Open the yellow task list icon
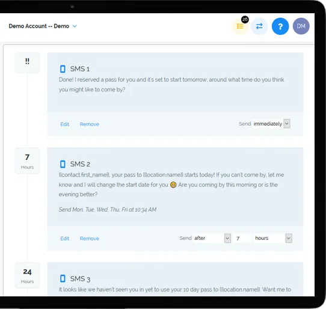326x309 pixels. [x=240, y=26]
